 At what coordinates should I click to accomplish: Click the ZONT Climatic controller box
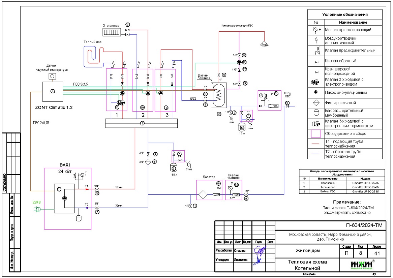pyautogui.click(x=53, y=91)
